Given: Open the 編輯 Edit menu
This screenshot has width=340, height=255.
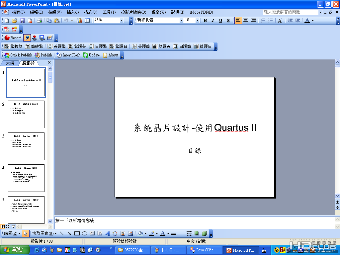Looking at the screenshot, I should click(x=37, y=12).
